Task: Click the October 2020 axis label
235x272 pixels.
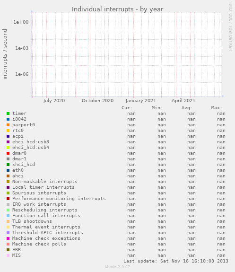Action: (98, 101)
